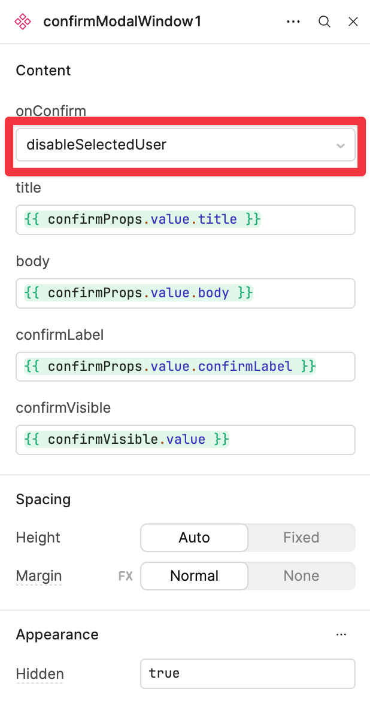370x707 pixels.
Task: Click the Margin property label
Action: 39,576
